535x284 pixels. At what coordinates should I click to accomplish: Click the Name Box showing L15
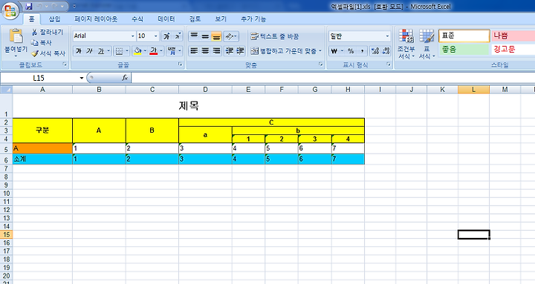coord(39,78)
